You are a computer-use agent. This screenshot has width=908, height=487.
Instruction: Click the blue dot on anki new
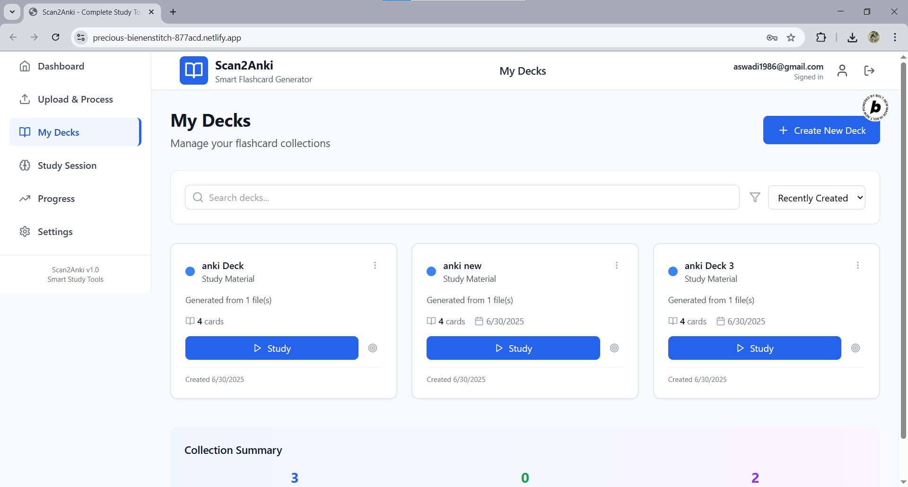431,271
